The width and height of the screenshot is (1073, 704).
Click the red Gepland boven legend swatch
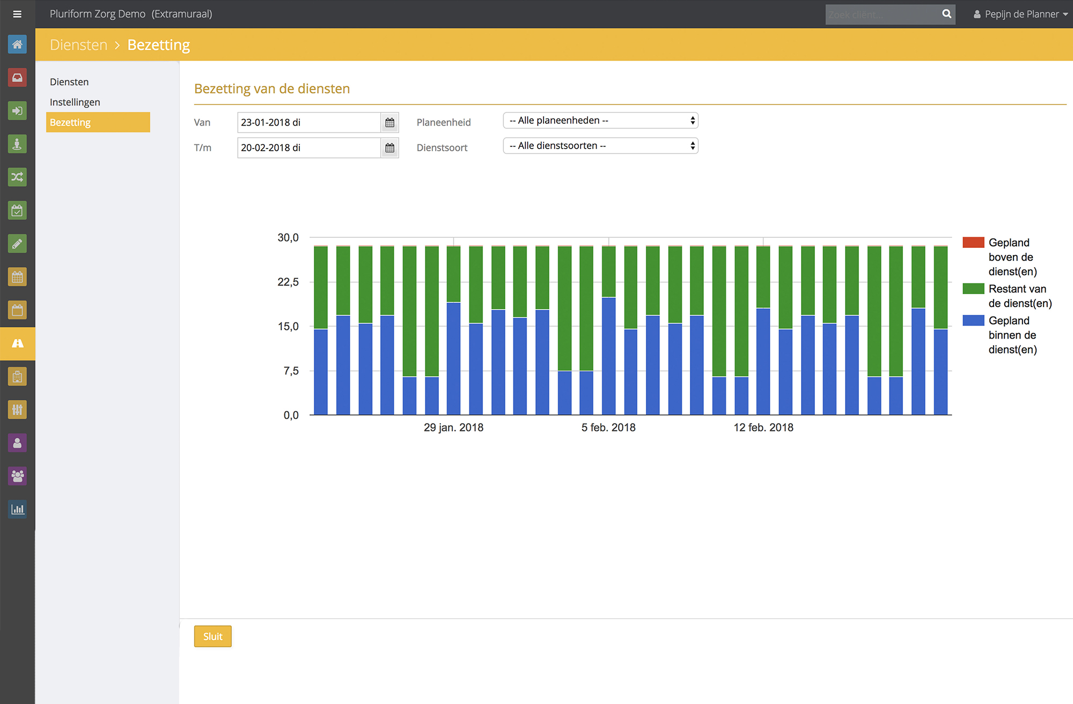coord(973,243)
